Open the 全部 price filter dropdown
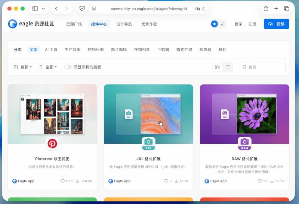Viewport: 299px width, 204px height. [48, 67]
